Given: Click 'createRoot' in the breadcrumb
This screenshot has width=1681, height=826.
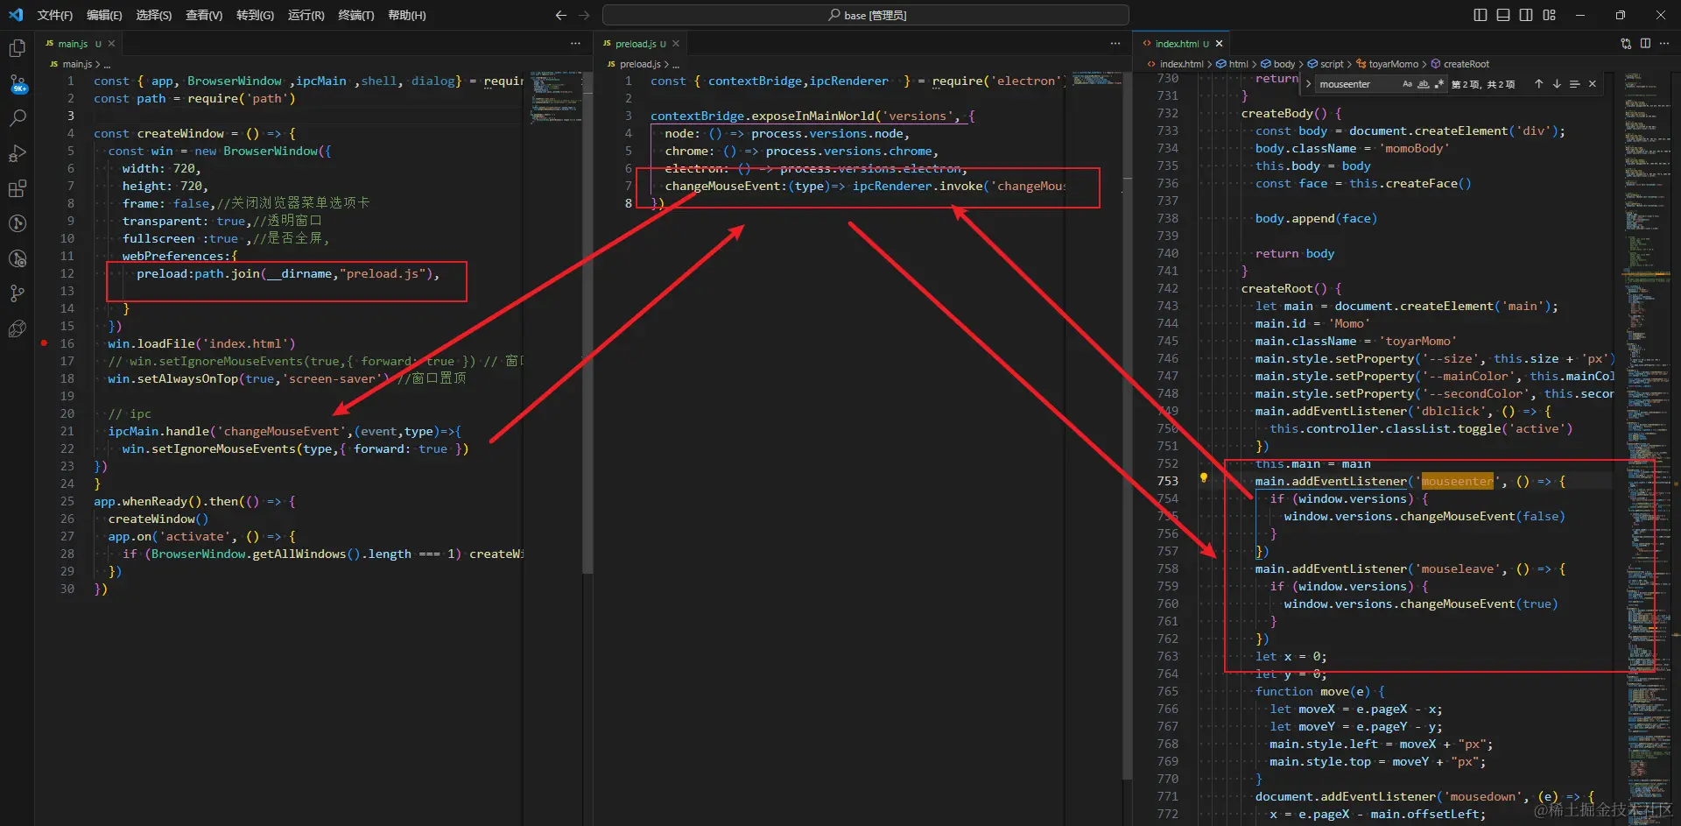Looking at the screenshot, I should 1466,64.
